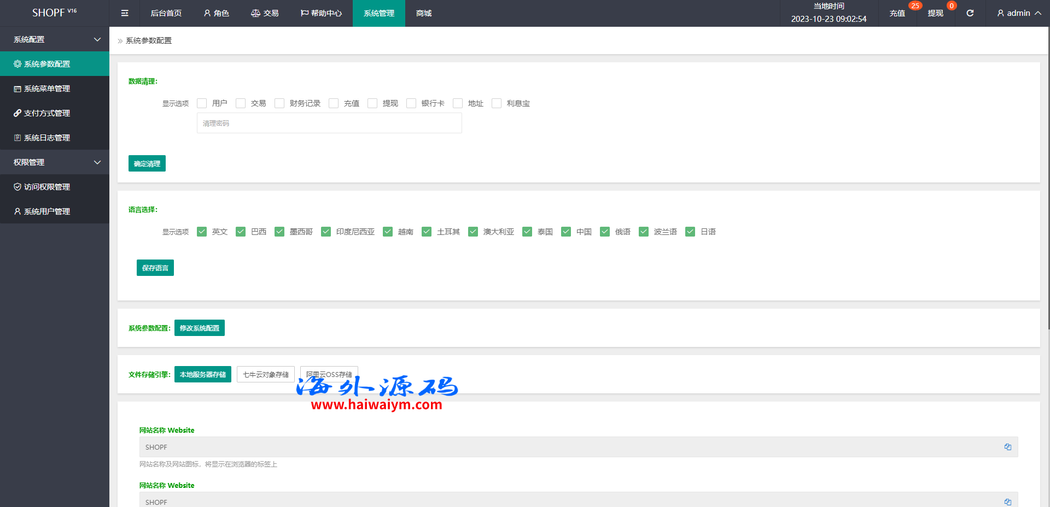Open 系统菜单管理 in the sidebar

click(x=46, y=89)
